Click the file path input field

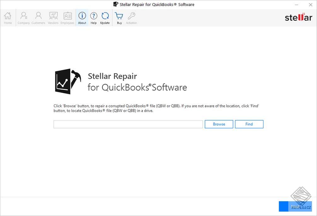pyautogui.click(x=128, y=124)
